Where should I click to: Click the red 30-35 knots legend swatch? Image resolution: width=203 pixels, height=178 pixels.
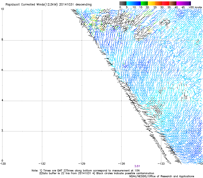pos(166,3)
